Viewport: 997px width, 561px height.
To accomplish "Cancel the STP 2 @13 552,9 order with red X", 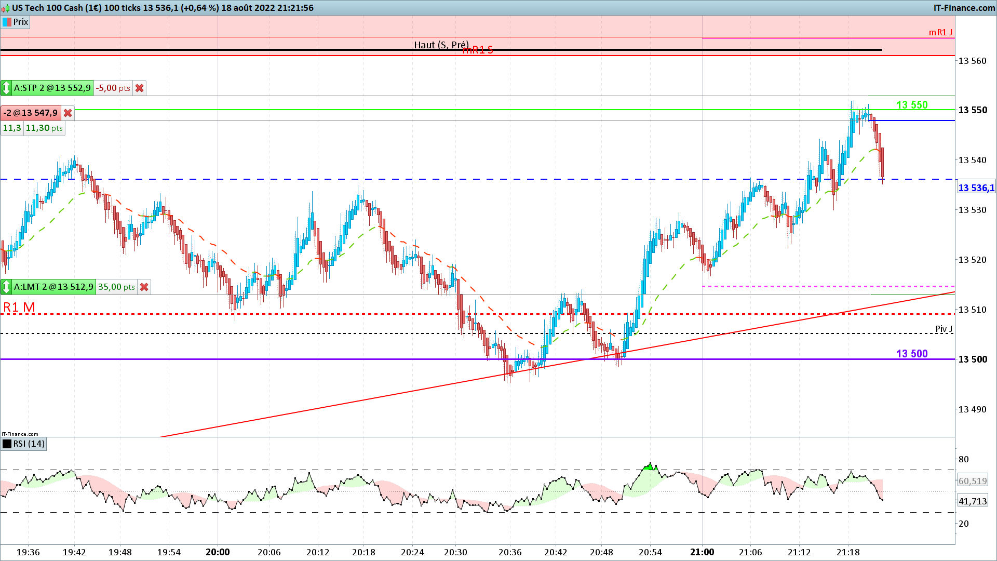I will pos(139,88).
